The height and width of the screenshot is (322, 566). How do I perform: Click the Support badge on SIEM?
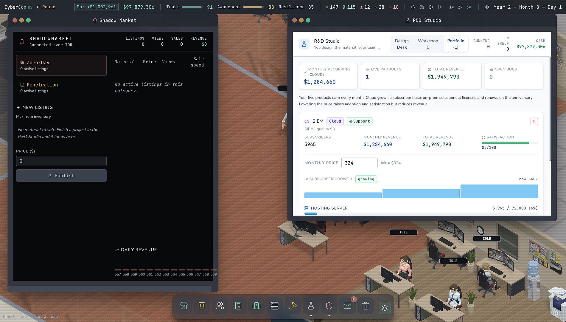pyautogui.click(x=360, y=121)
